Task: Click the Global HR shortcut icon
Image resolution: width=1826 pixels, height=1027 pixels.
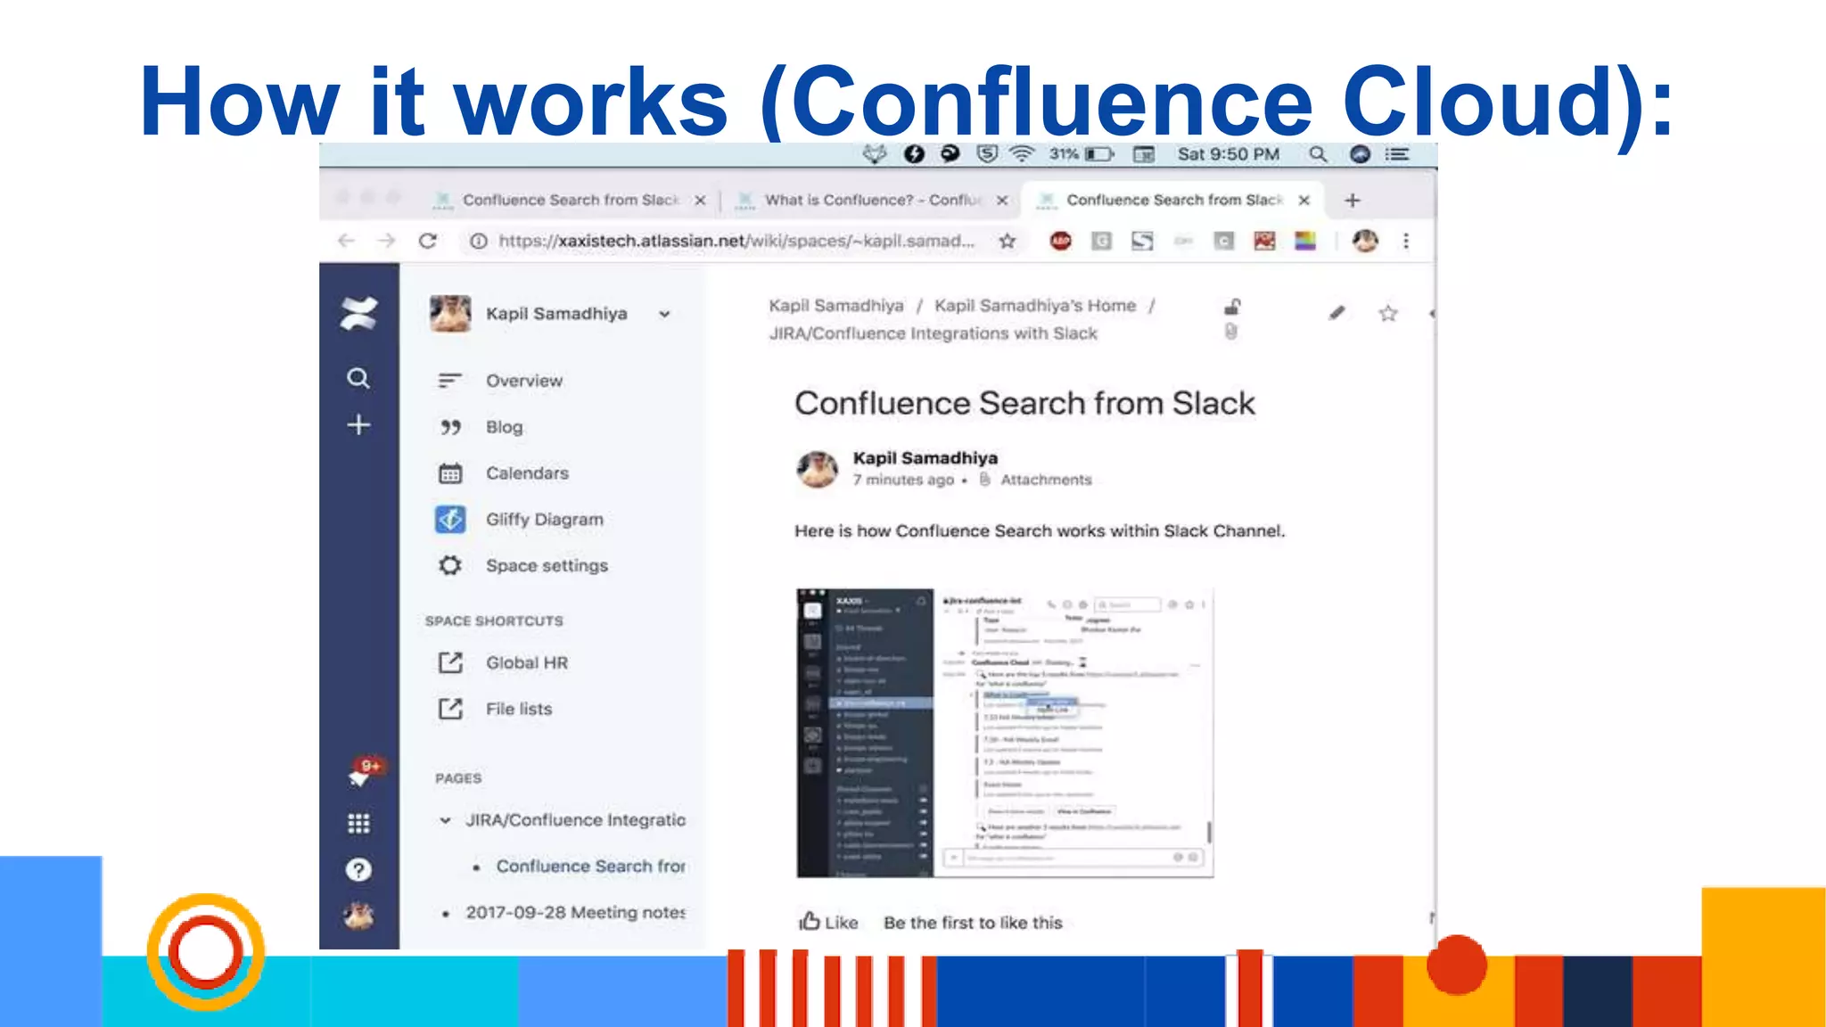Action: 450,662
